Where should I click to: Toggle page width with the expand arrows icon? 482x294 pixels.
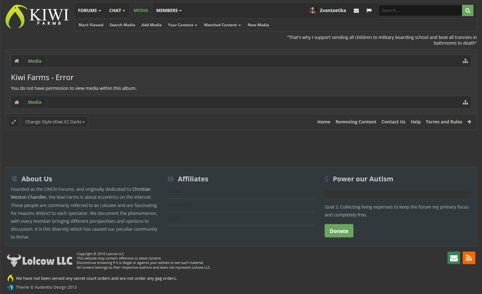click(14, 122)
